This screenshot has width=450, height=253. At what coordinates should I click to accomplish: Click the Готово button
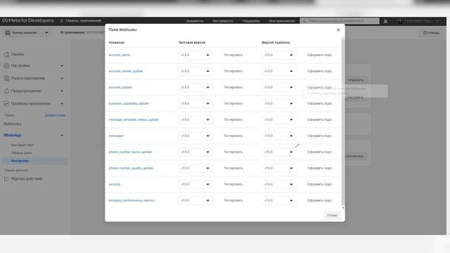pyautogui.click(x=332, y=216)
